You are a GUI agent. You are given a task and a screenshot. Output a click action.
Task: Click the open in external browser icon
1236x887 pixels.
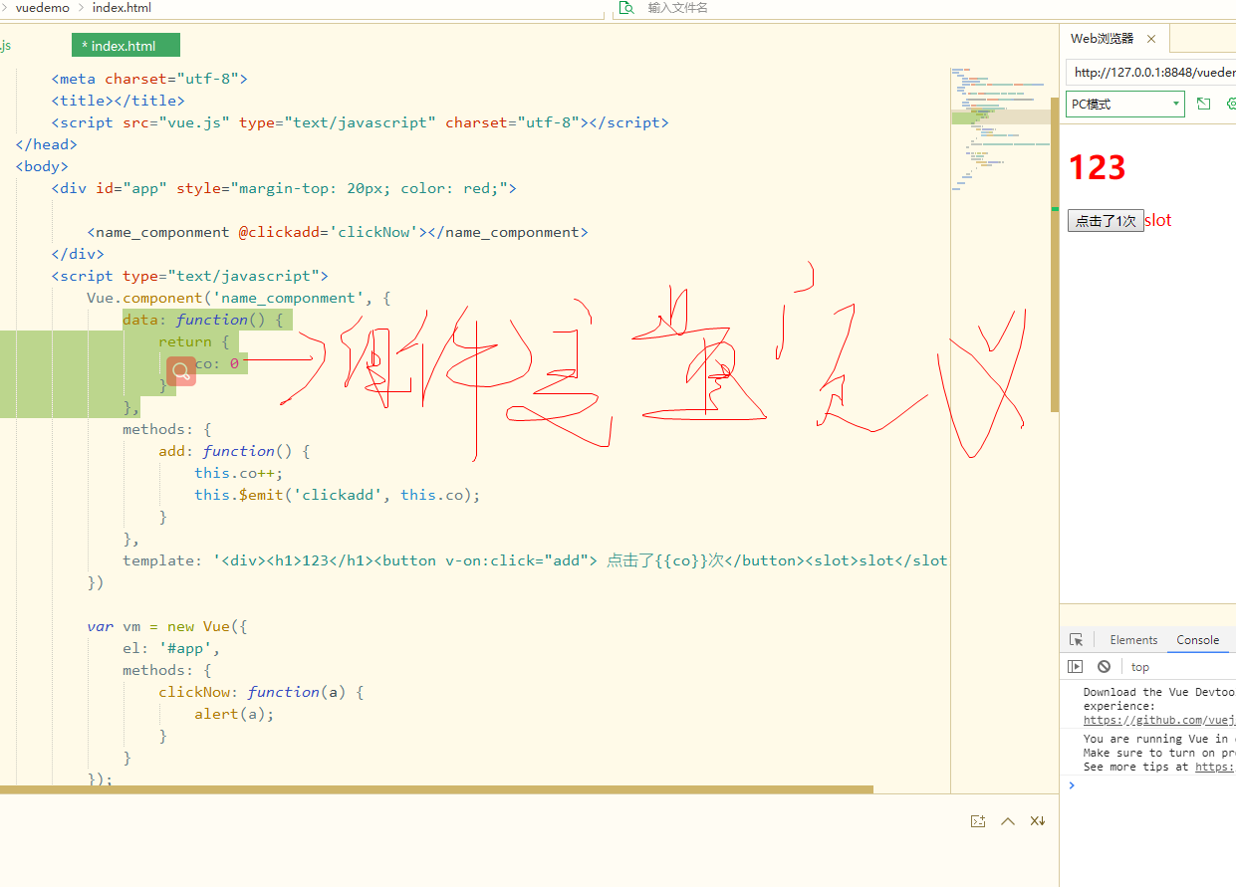pyautogui.click(x=1203, y=104)
